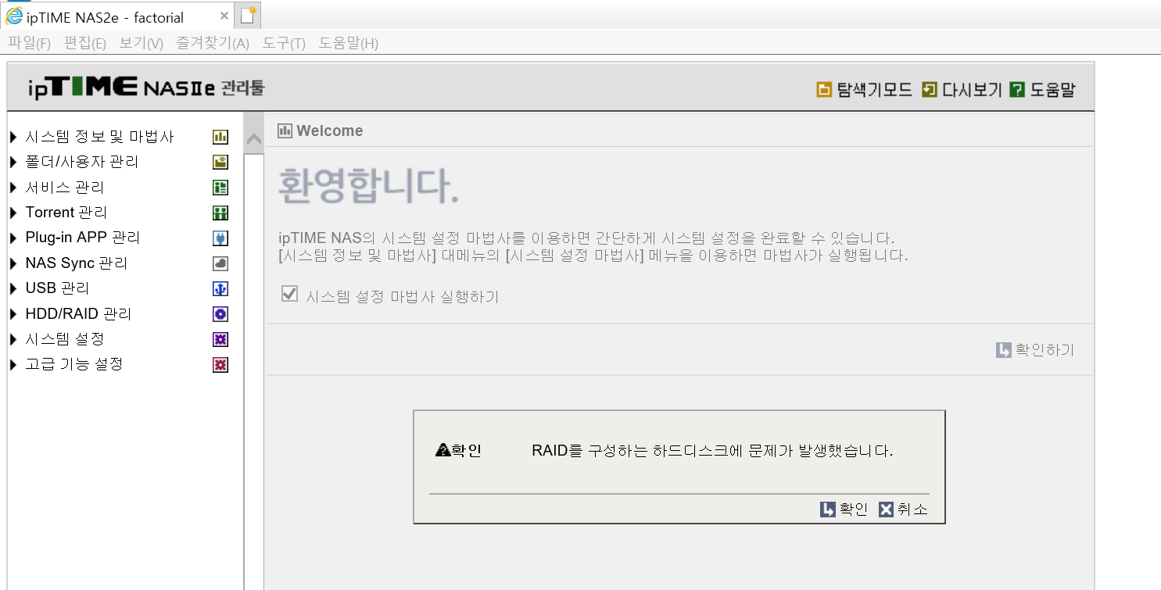Open a new browser tab
The image size is (1161, 590).
248,16
